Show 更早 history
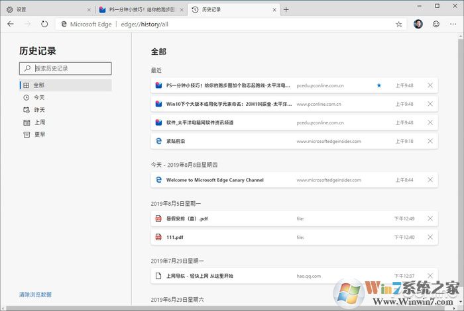Screen dimensions: 464x311 pos(66,134)
